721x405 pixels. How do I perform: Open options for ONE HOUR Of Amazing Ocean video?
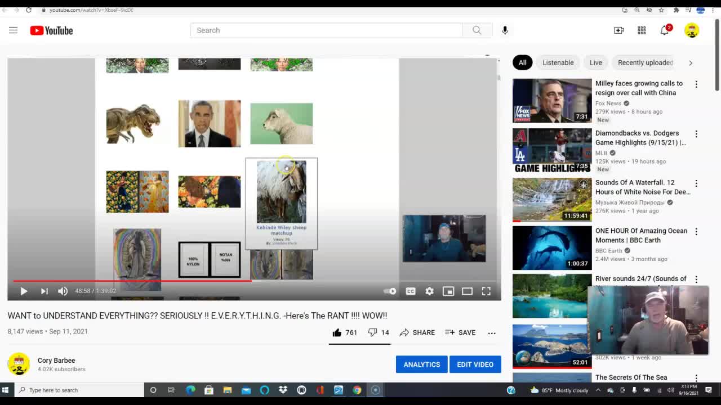coord(696,232)
